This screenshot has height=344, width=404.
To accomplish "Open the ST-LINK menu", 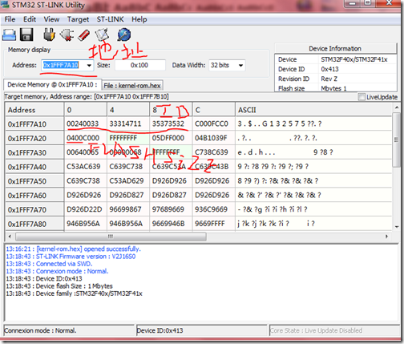I will pyautogui.click(x=110, y=19).
